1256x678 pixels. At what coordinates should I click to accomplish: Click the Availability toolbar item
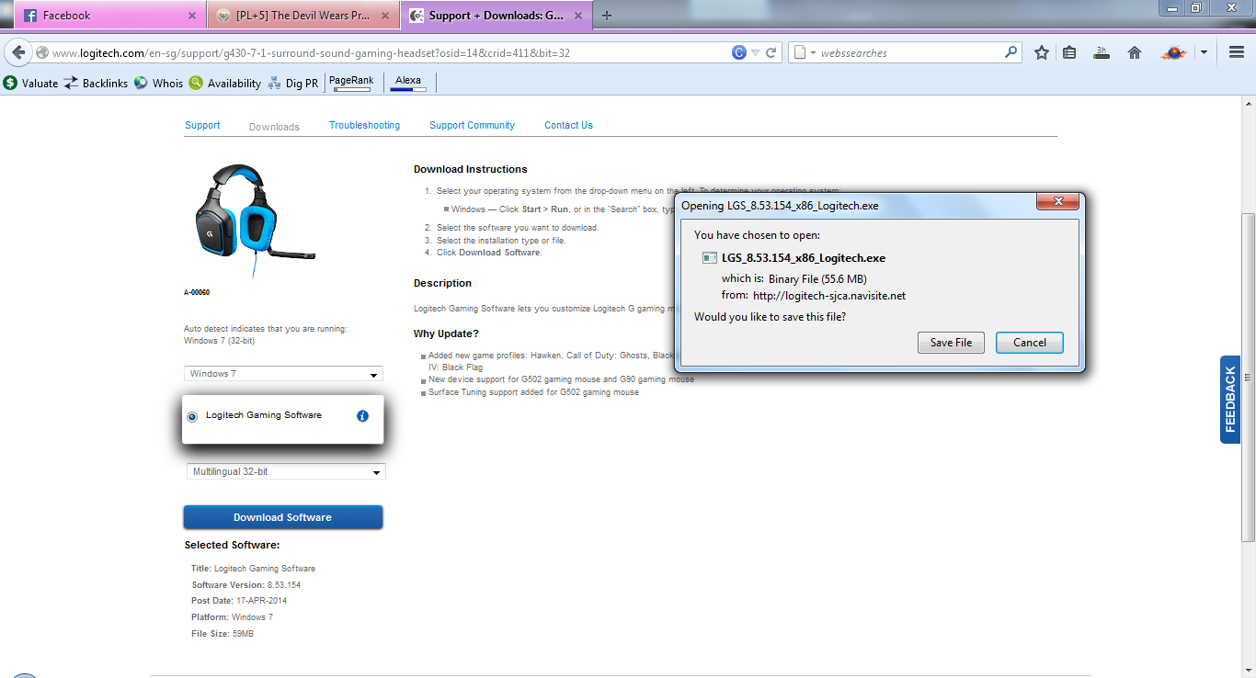click(x=225, y=83)
